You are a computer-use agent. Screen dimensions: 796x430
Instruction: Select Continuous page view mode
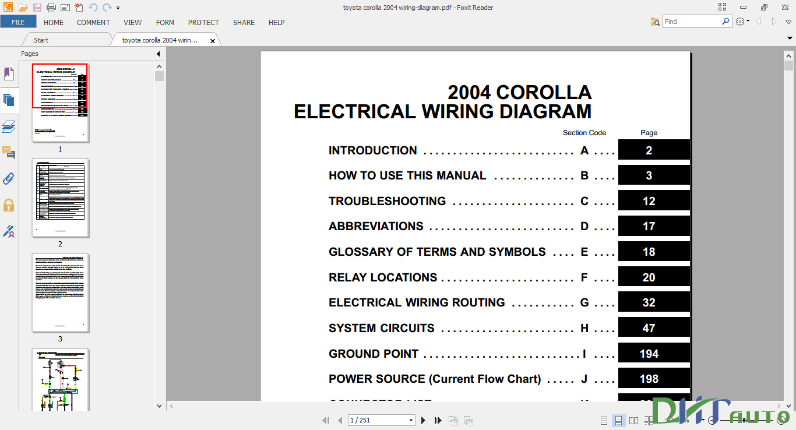tap(619, 420)
